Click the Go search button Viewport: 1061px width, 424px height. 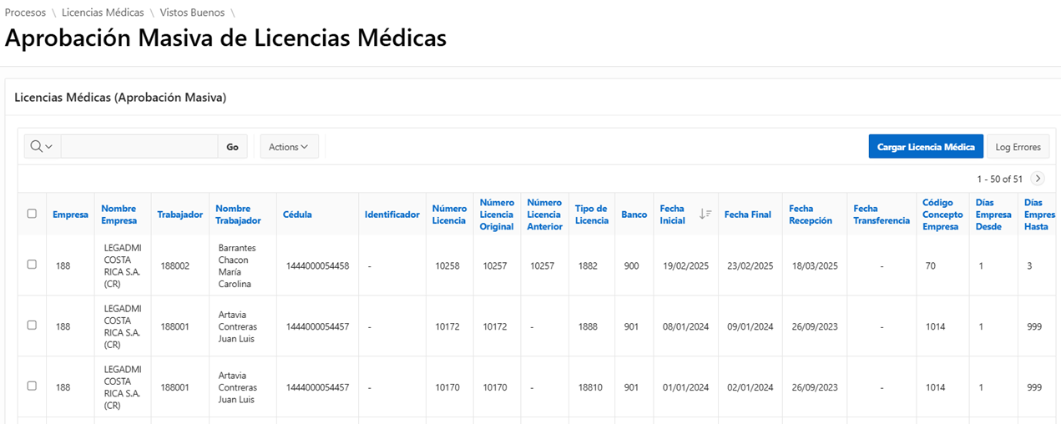click(x=232, y=147)
